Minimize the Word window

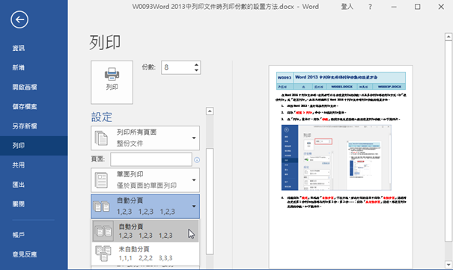[x=394, y=7]
